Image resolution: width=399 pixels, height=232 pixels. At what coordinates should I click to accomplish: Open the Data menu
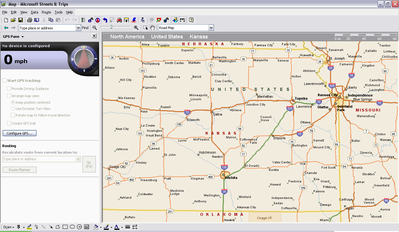(x=35, y=12)
